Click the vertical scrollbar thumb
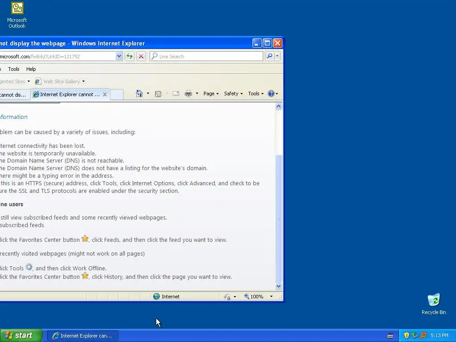Viewport: 456px width, 342px height. pyautogui.click(x=278, y=218)
